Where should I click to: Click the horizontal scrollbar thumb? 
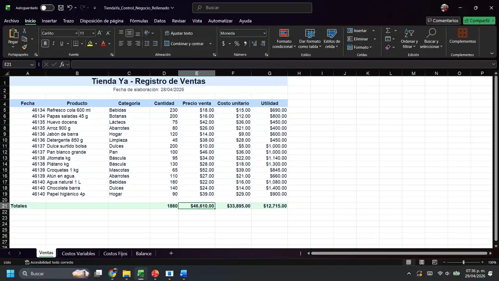pyautogui.click(x=400, y=253)
